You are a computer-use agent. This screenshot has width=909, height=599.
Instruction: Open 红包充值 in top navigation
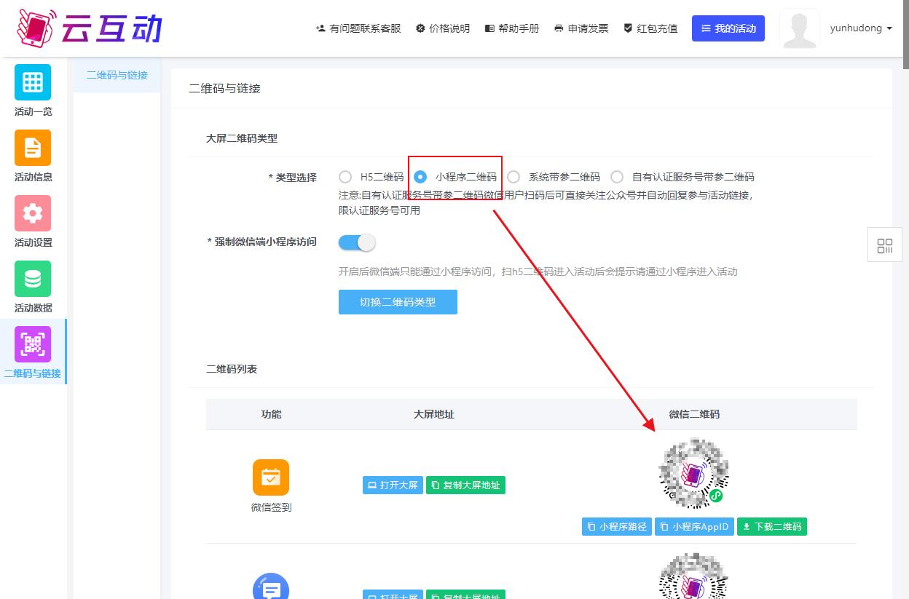point(650,28)
